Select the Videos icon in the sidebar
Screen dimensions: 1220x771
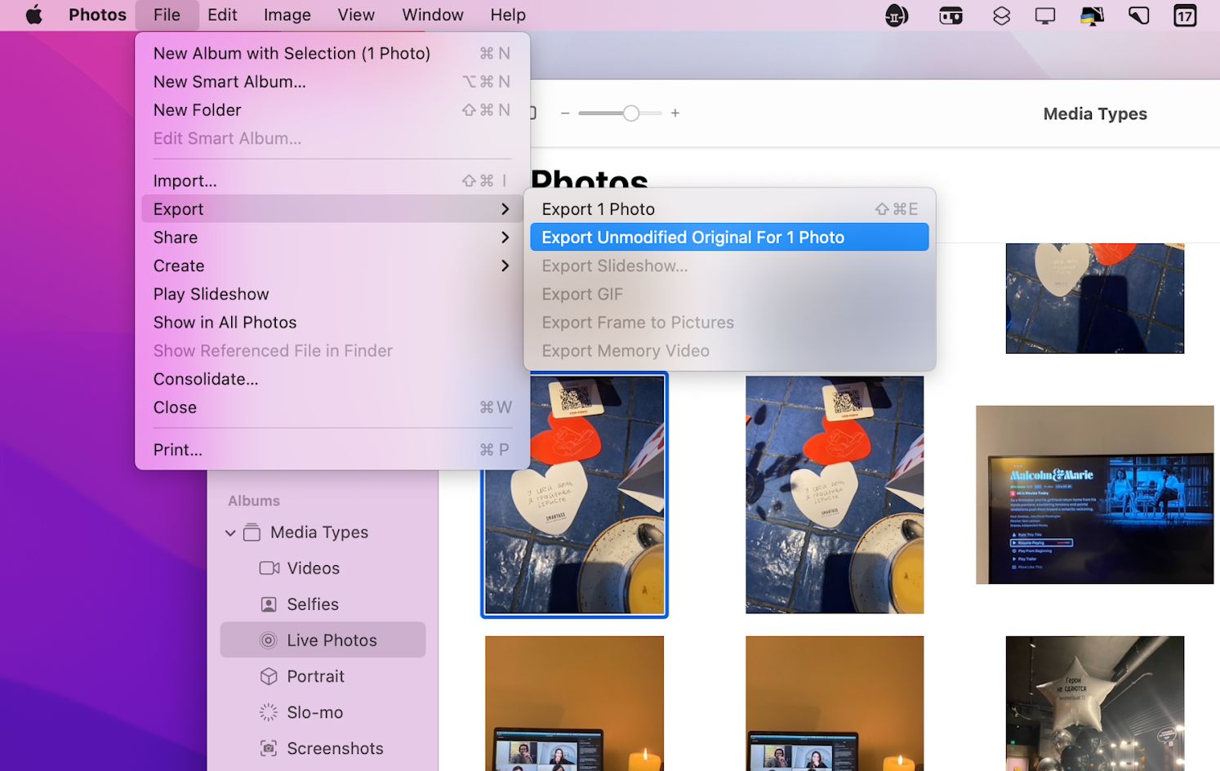coord(268,568)
